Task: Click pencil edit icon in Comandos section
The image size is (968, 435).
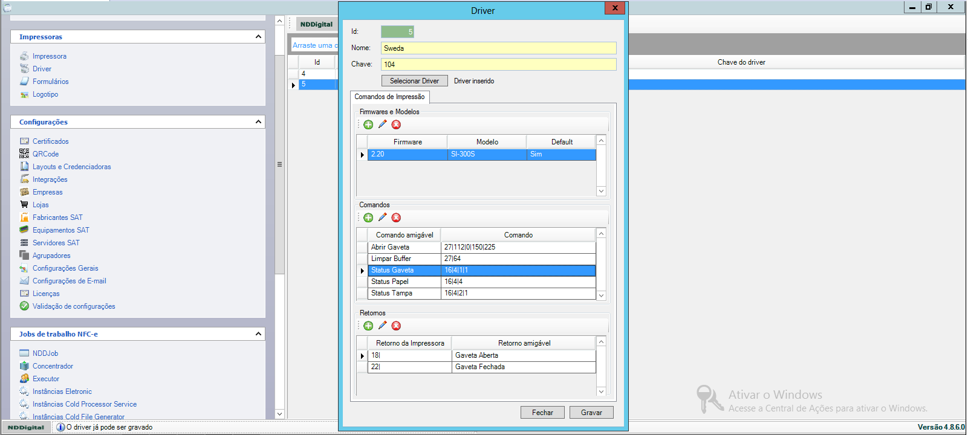Action: 382,217
